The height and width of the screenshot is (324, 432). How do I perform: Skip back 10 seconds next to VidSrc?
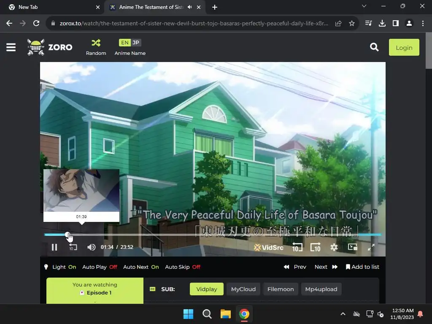(297, 247)
